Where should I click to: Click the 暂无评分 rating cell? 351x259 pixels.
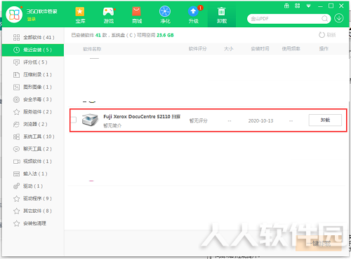pyautogui.click(x=199, y=121)
